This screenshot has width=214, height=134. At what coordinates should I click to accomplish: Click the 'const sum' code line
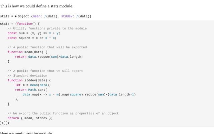coord(34,33)
